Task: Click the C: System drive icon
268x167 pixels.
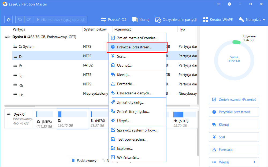Action: coord(15,47)
